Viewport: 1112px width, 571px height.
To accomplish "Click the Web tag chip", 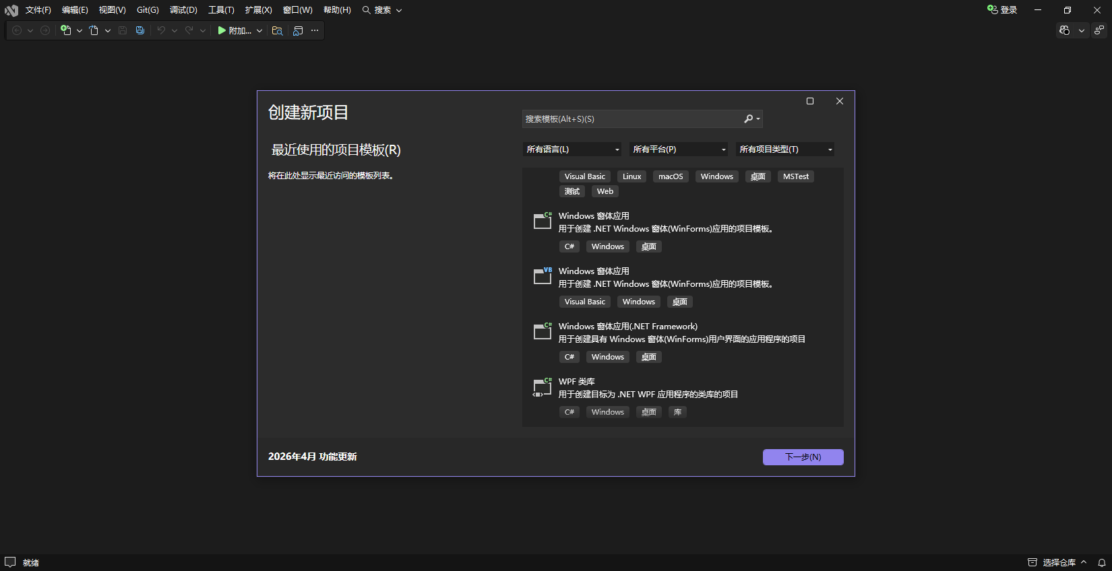I will (x=605, y=191).
